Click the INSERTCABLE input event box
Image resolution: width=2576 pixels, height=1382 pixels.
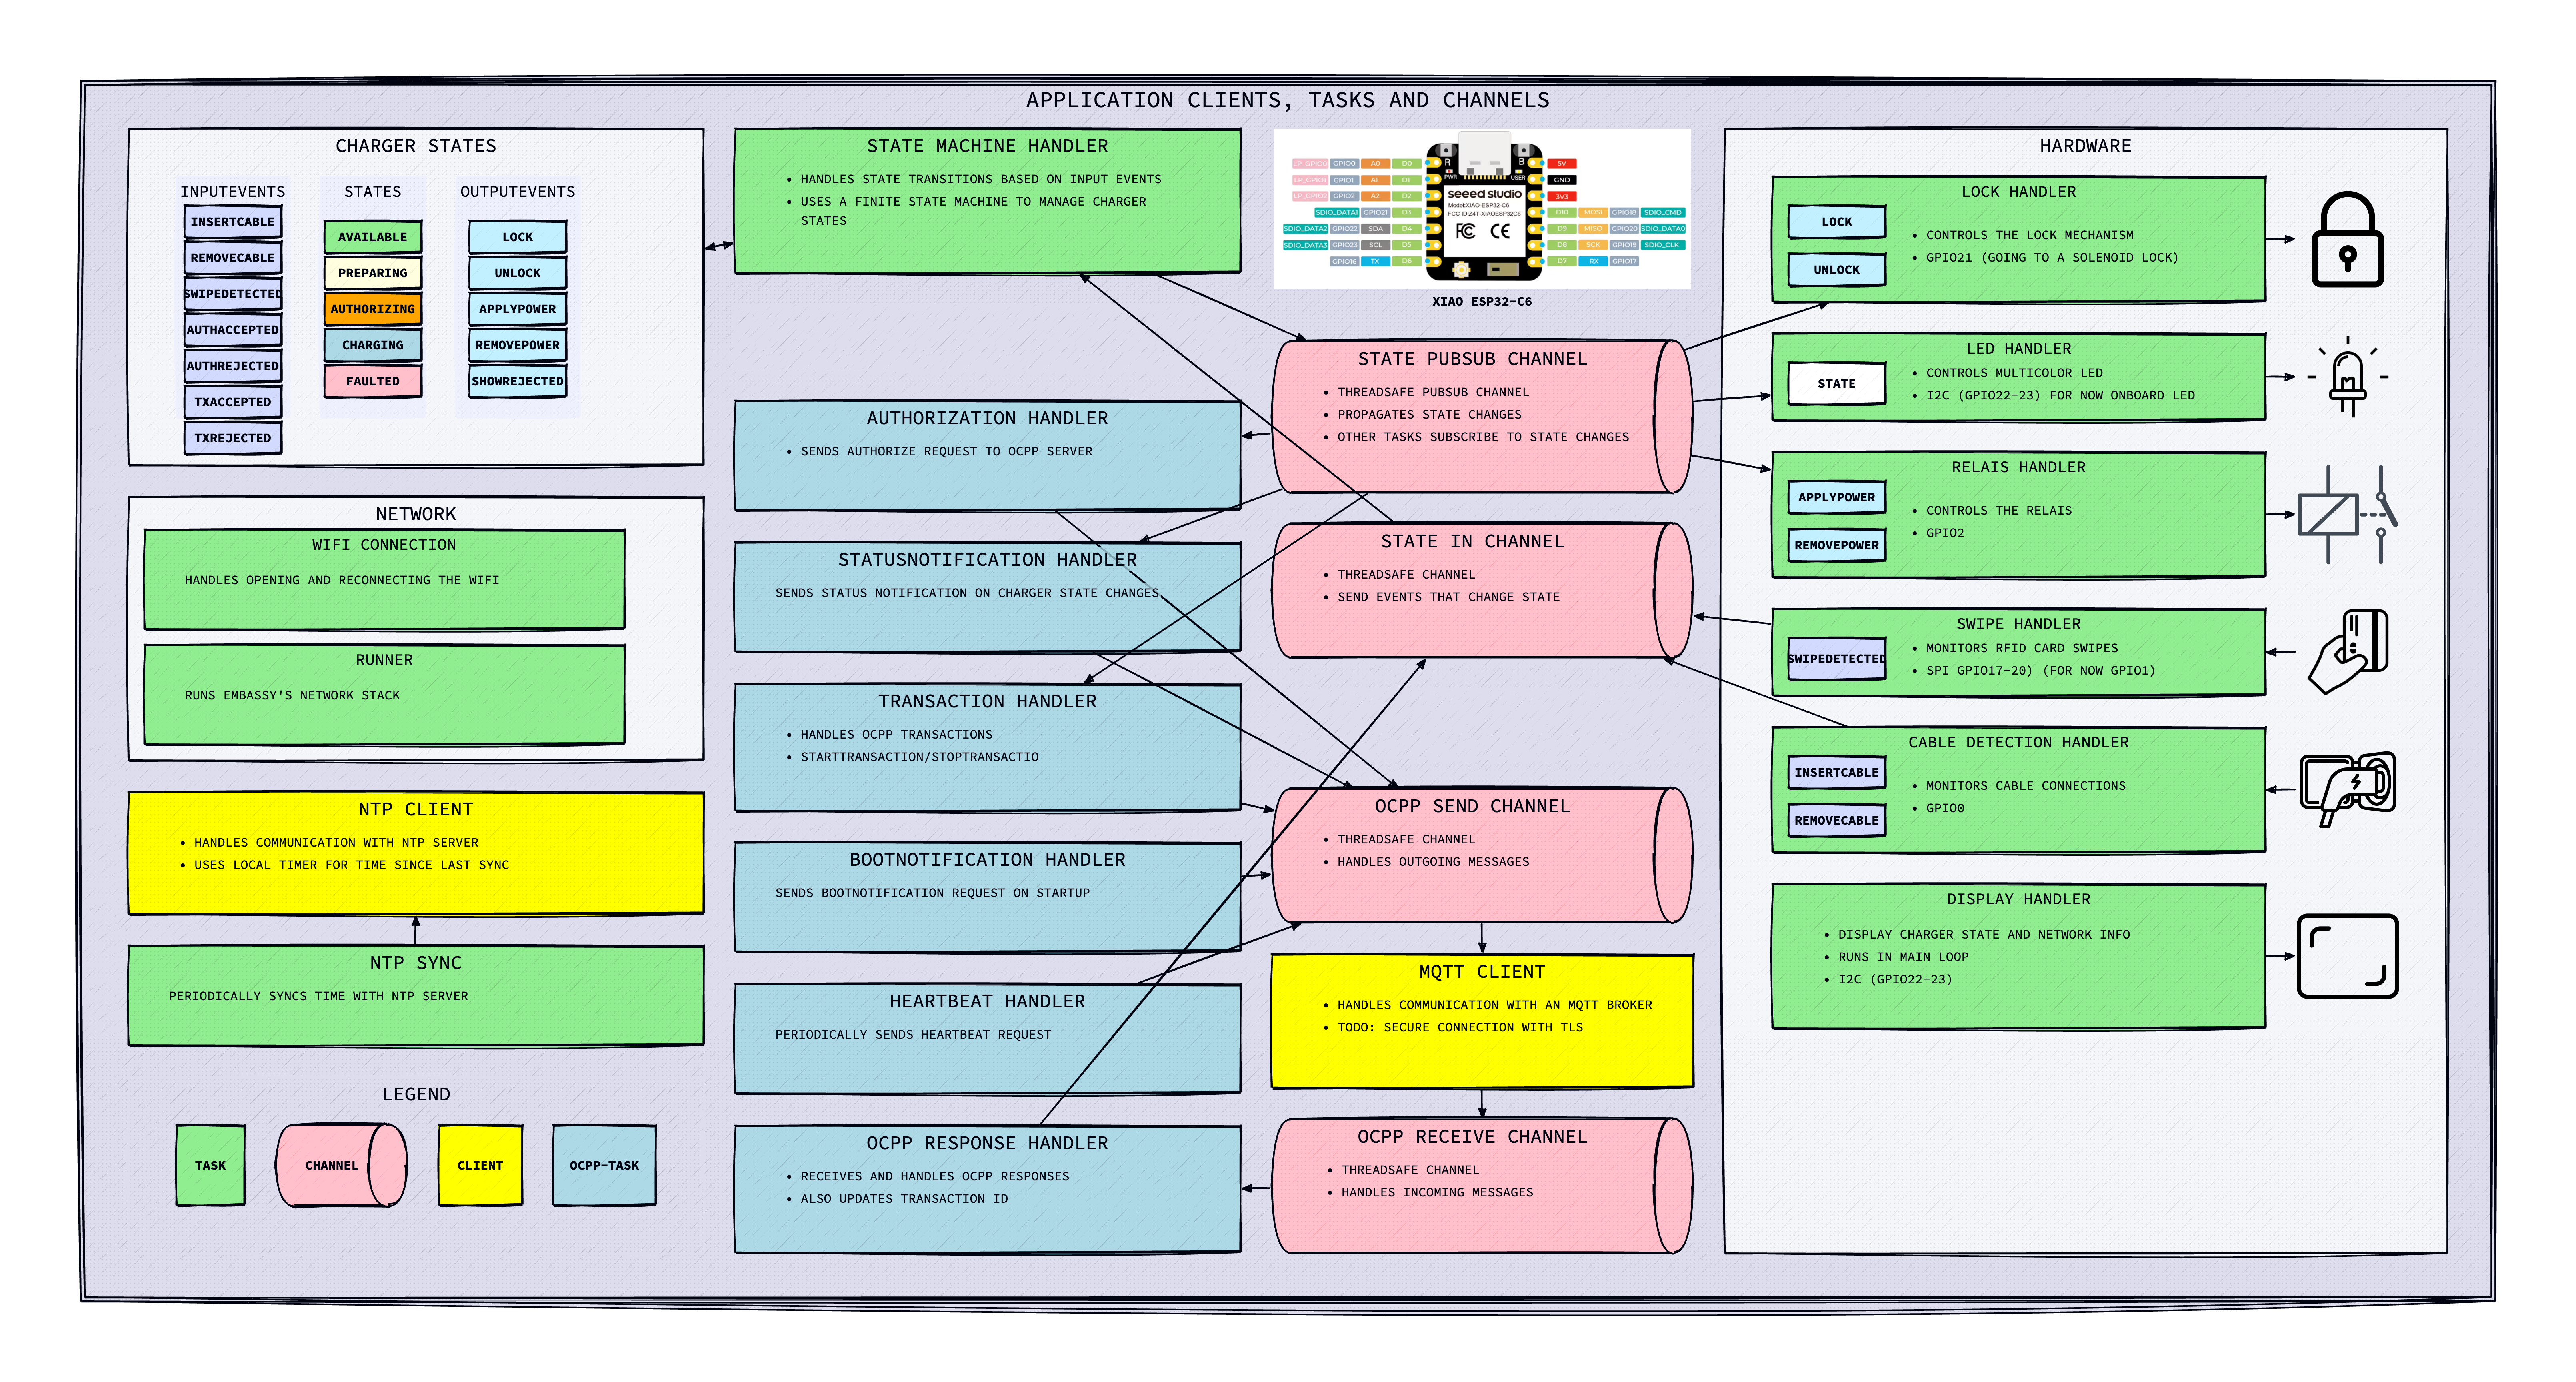point(232,222)
